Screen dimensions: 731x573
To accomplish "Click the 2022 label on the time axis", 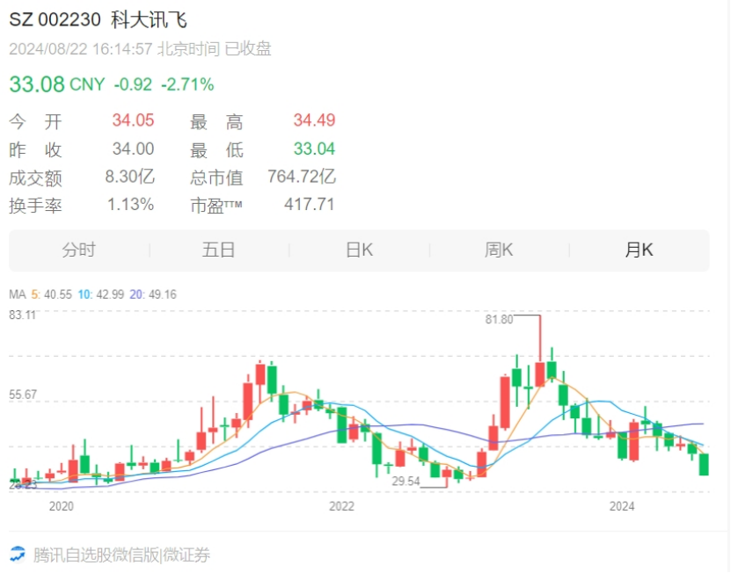I will click(x=341, y=506).
